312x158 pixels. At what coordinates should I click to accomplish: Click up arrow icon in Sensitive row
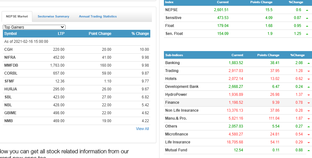pos(307,18)
